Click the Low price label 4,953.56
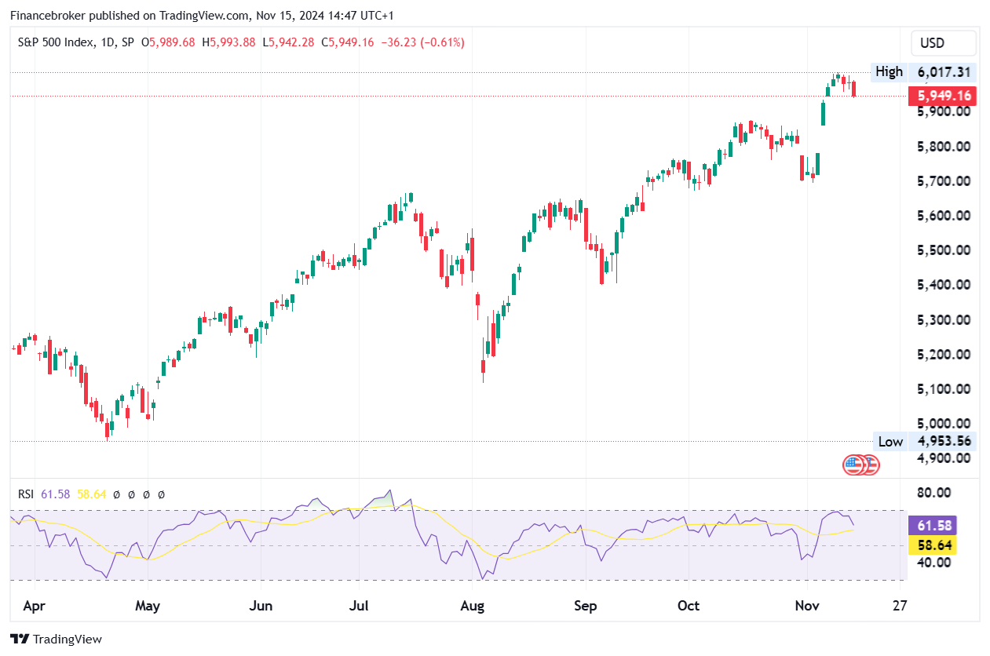Image resolution: width=990 pixels, height=656 pixels. (x=945, y=441)
